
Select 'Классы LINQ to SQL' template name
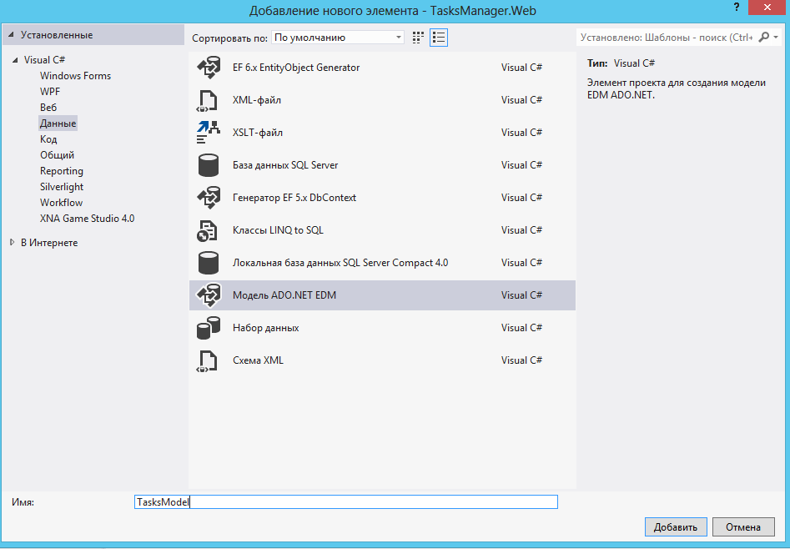coord(278,230)
